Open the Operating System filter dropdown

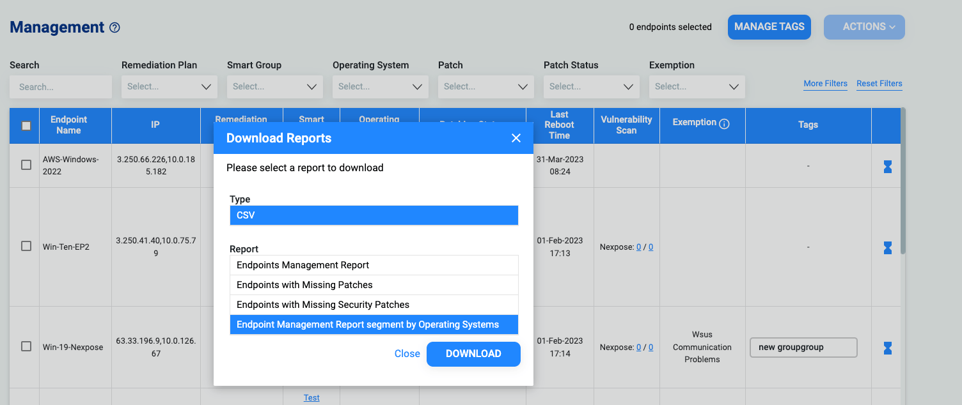pos(380,86)
